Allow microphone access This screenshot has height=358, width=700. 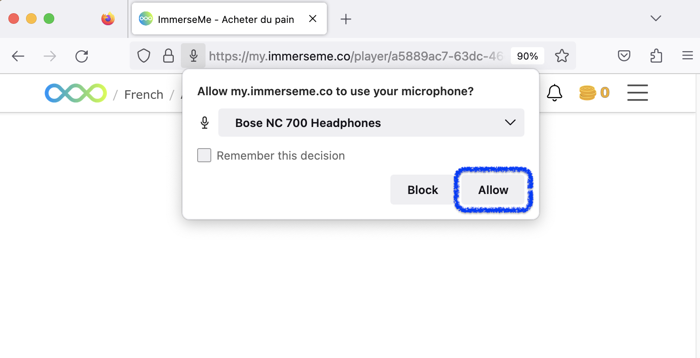click(x=493, y=190)
